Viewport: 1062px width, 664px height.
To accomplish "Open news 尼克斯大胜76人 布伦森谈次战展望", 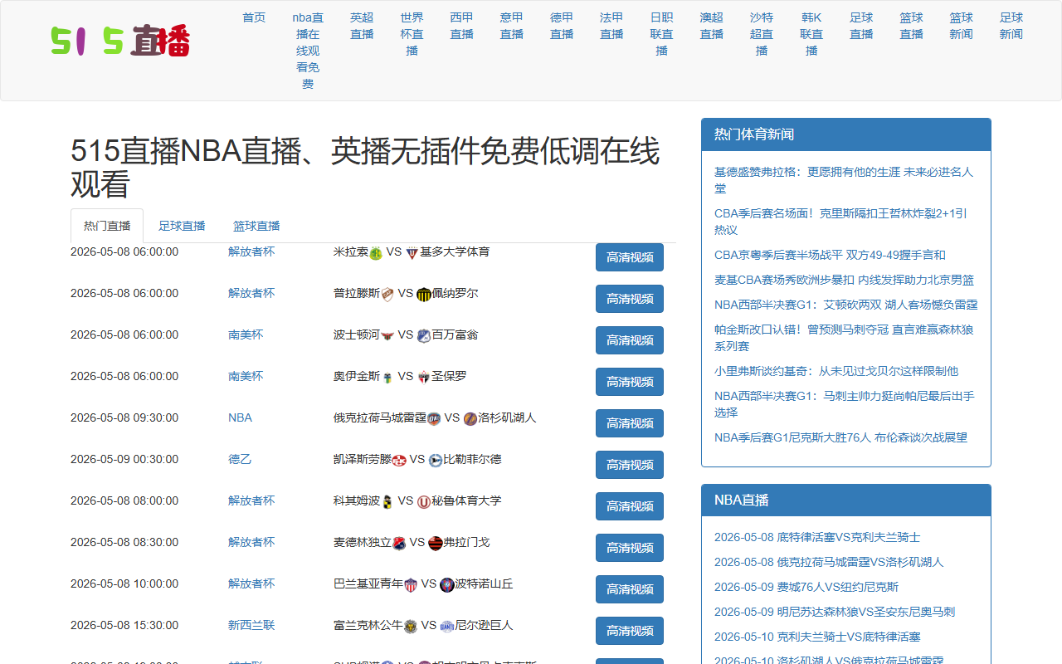I will [840, 437].
